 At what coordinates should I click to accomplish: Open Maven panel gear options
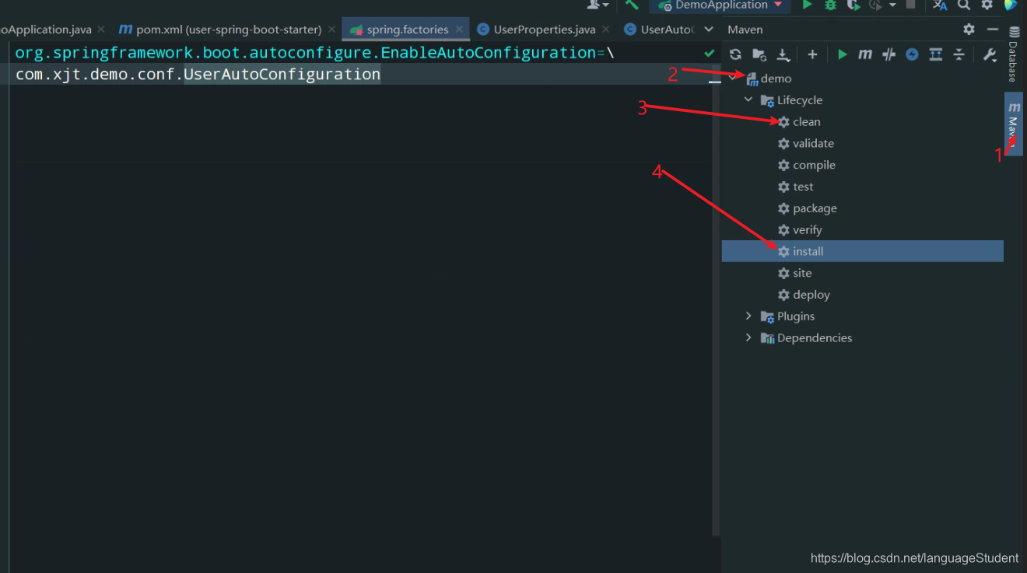click(969, 30)
